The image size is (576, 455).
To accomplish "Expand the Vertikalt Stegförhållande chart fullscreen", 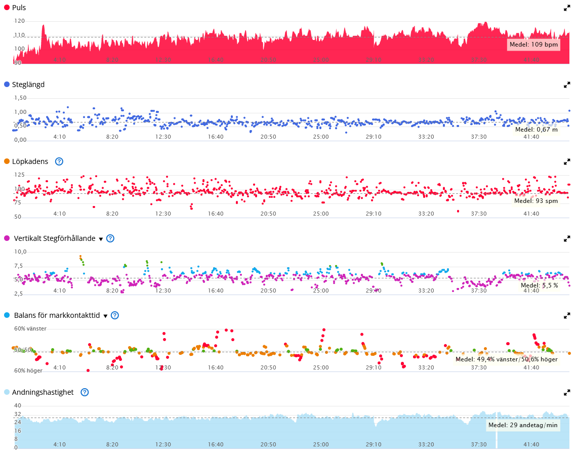I will click(567, 239).
